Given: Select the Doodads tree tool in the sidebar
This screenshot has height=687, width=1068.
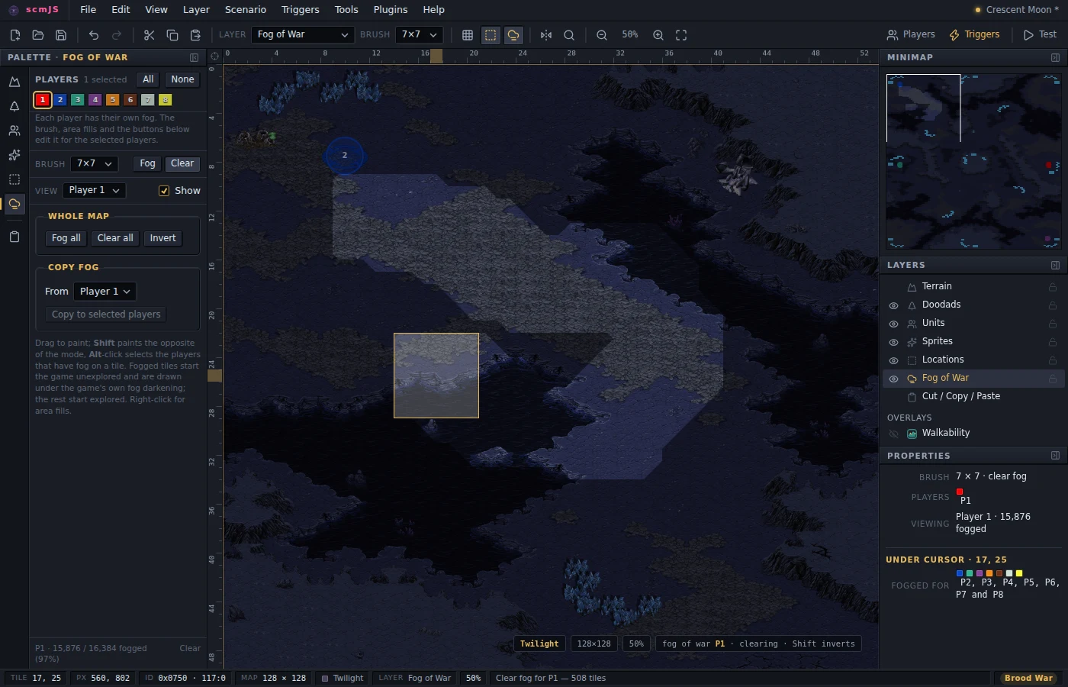Looking at the screenshot, I should coord(14,106).
